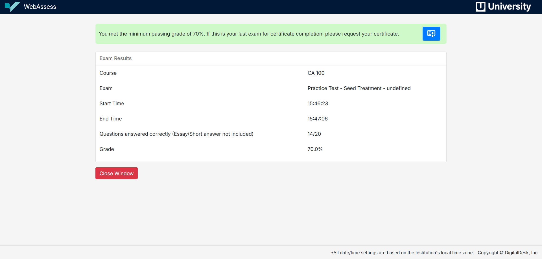Click the CA 100 course value

(316, 73)
